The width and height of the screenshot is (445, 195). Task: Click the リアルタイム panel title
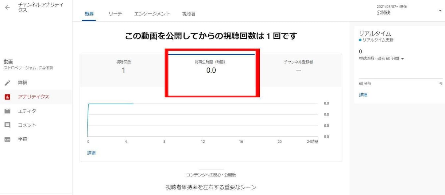pyautogui.click(x=375, y=33)
